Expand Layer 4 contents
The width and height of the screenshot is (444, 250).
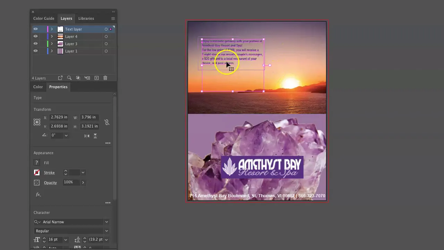click(52, 36)
